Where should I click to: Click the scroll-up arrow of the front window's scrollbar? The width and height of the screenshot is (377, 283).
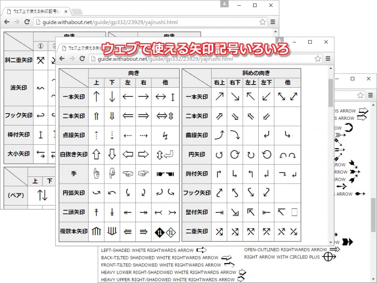click(x=331, y=68)
